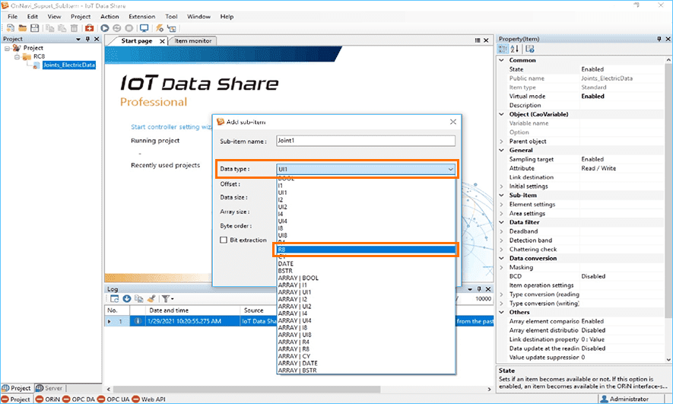
Task: Collapse the RC8 tree node
Action: tap(17, 56)
